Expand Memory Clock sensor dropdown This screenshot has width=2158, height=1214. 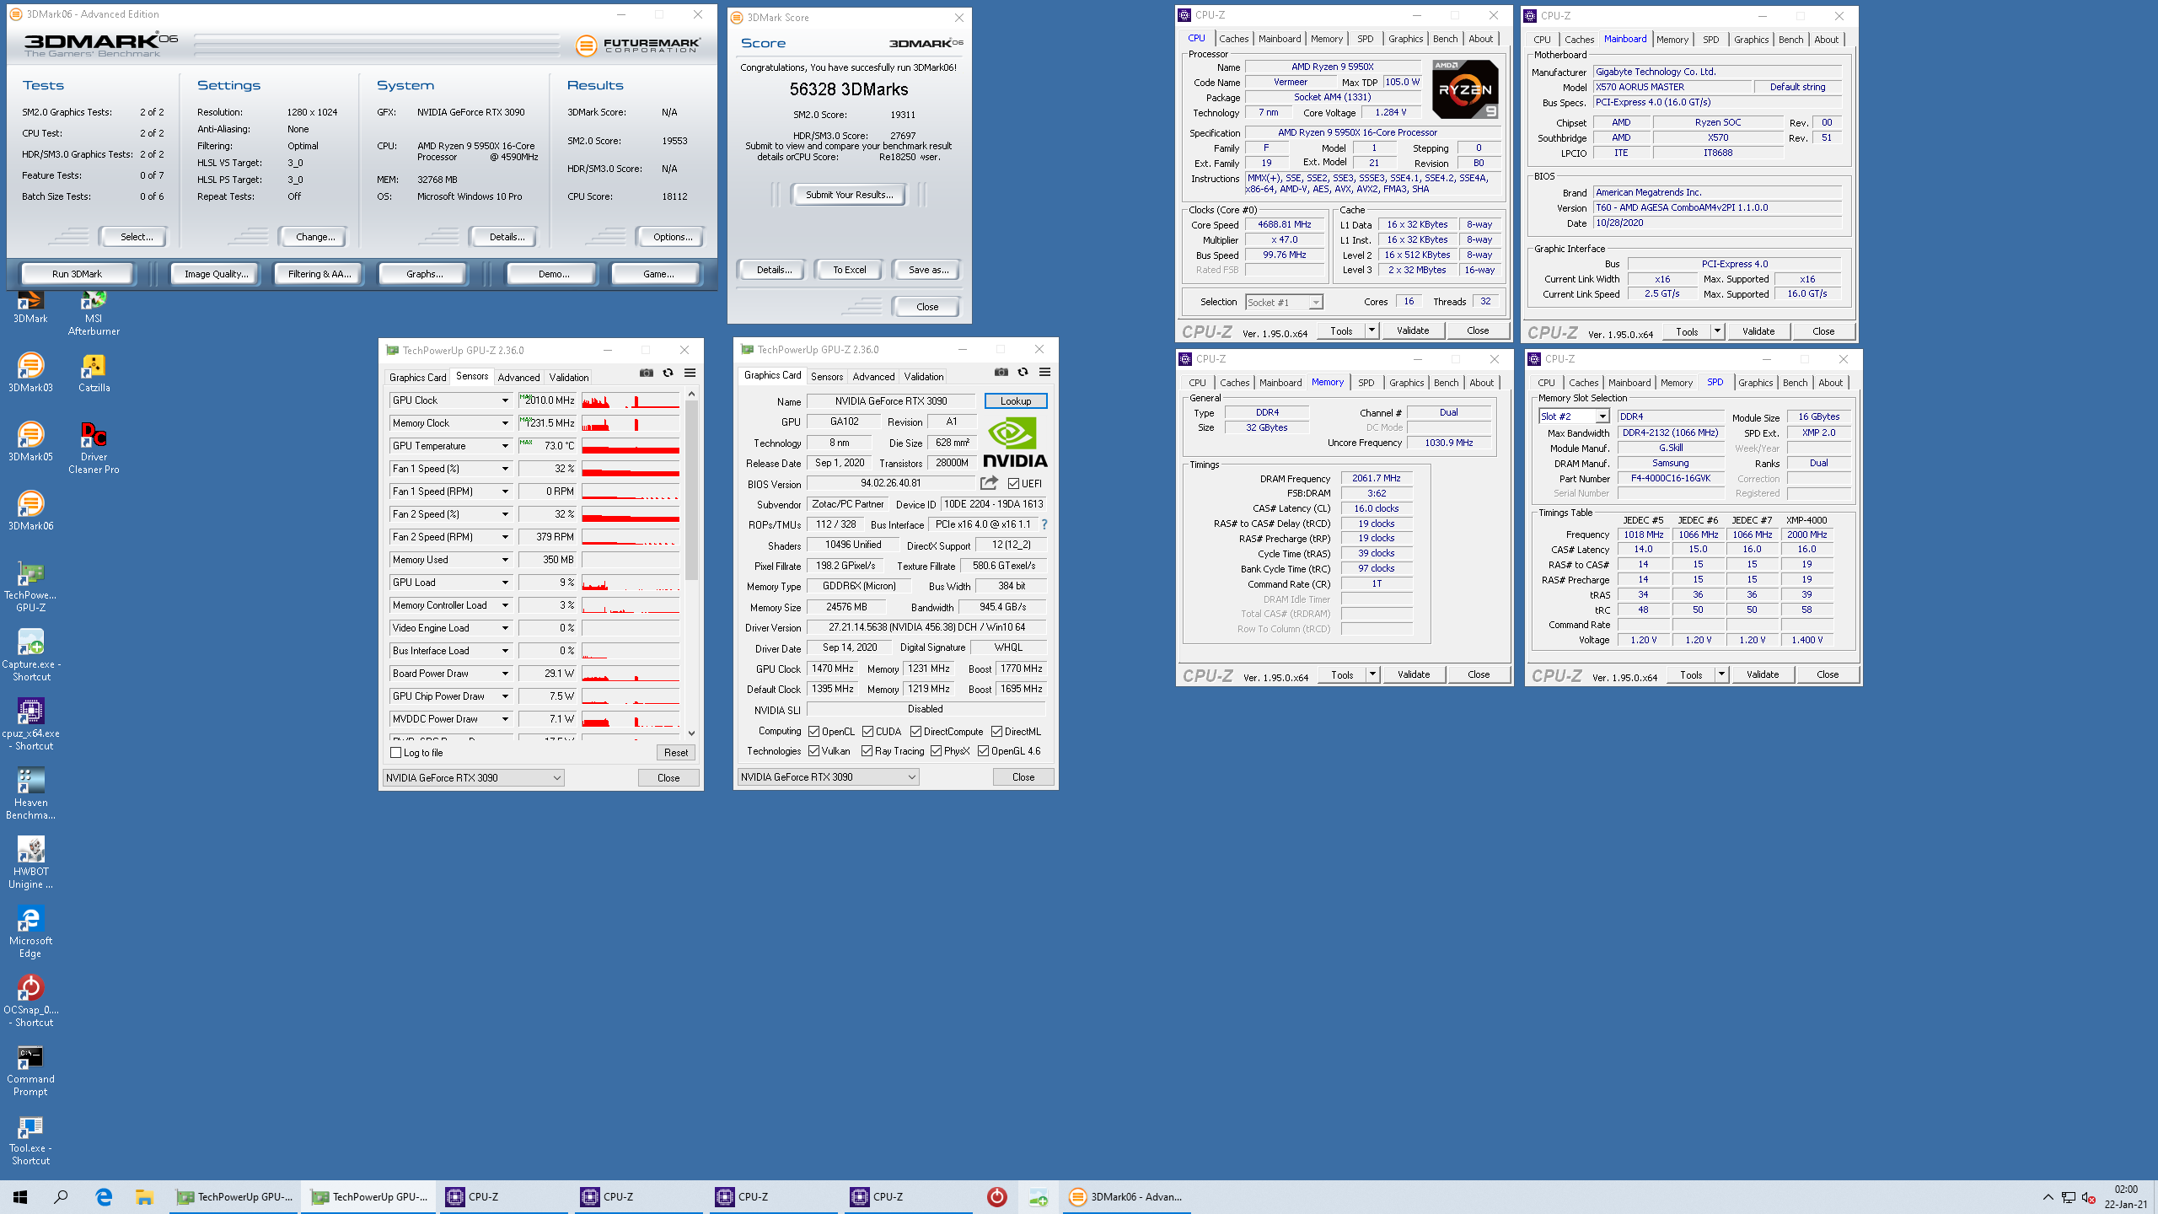coord(505,423)
